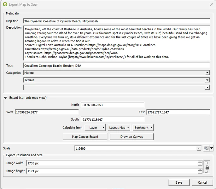
Task: Click the 'Categories' label
Action: coord(13,73)
